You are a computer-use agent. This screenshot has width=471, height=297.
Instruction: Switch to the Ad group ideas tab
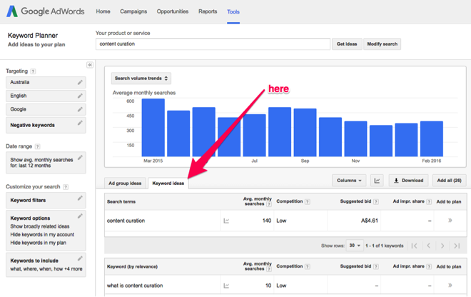coord(125,183)
